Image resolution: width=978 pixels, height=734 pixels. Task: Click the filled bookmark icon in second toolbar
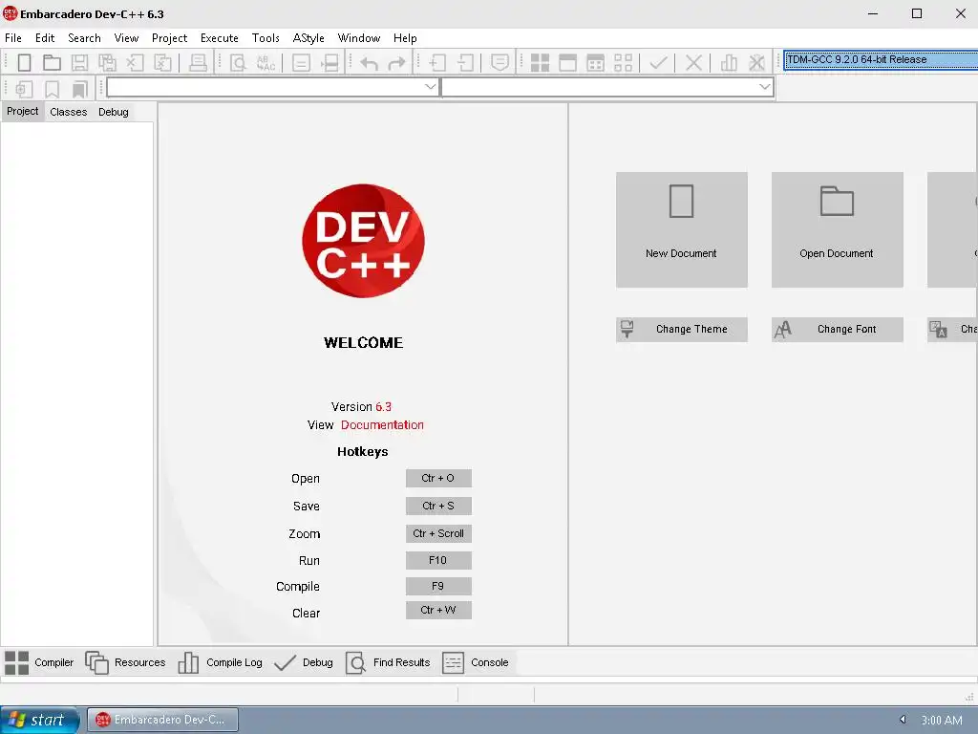tap(79, 89)
